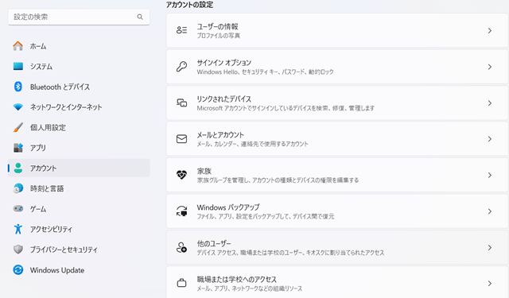Go to アクセシビリティ settings
Screen dimensions: 509x298
coord(79,229)
